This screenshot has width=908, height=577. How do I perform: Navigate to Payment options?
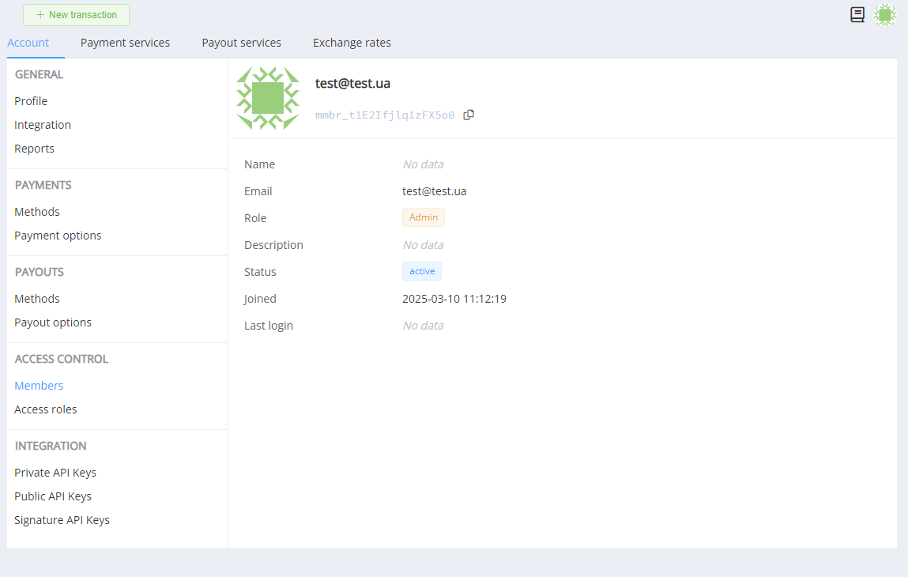pos(58,236)
